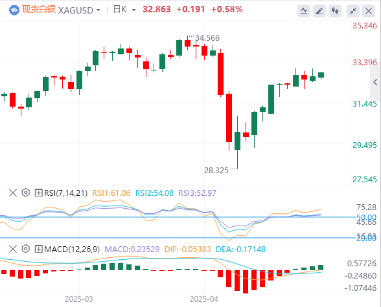The image size is (381, 307).
Task: Click the latest green candlestick
Action: click(321, 75)
